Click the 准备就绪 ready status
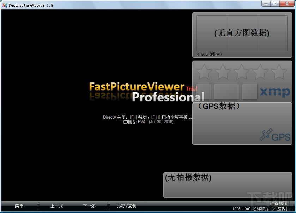296x213 pixels. click(x=278, y=203)
